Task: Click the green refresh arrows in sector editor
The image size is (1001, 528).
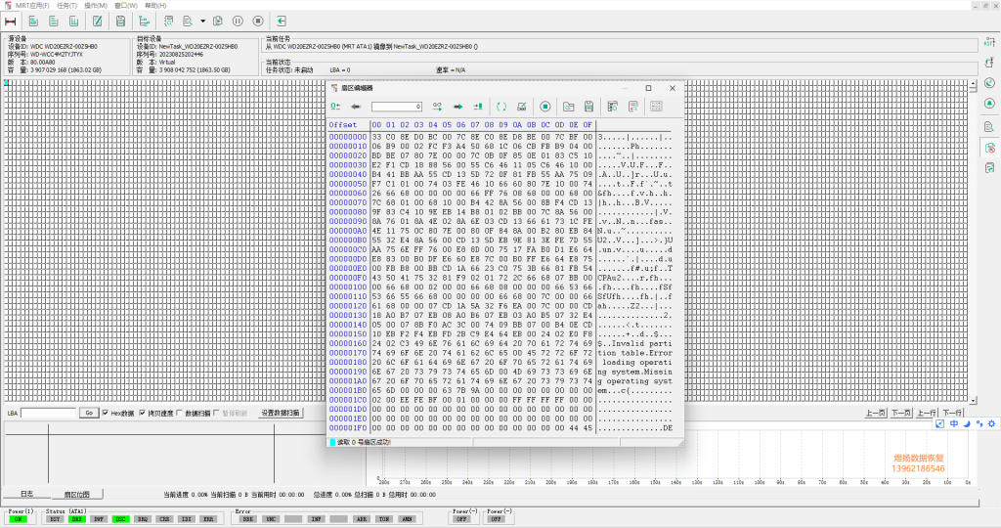Action: [x=501, y=107]
